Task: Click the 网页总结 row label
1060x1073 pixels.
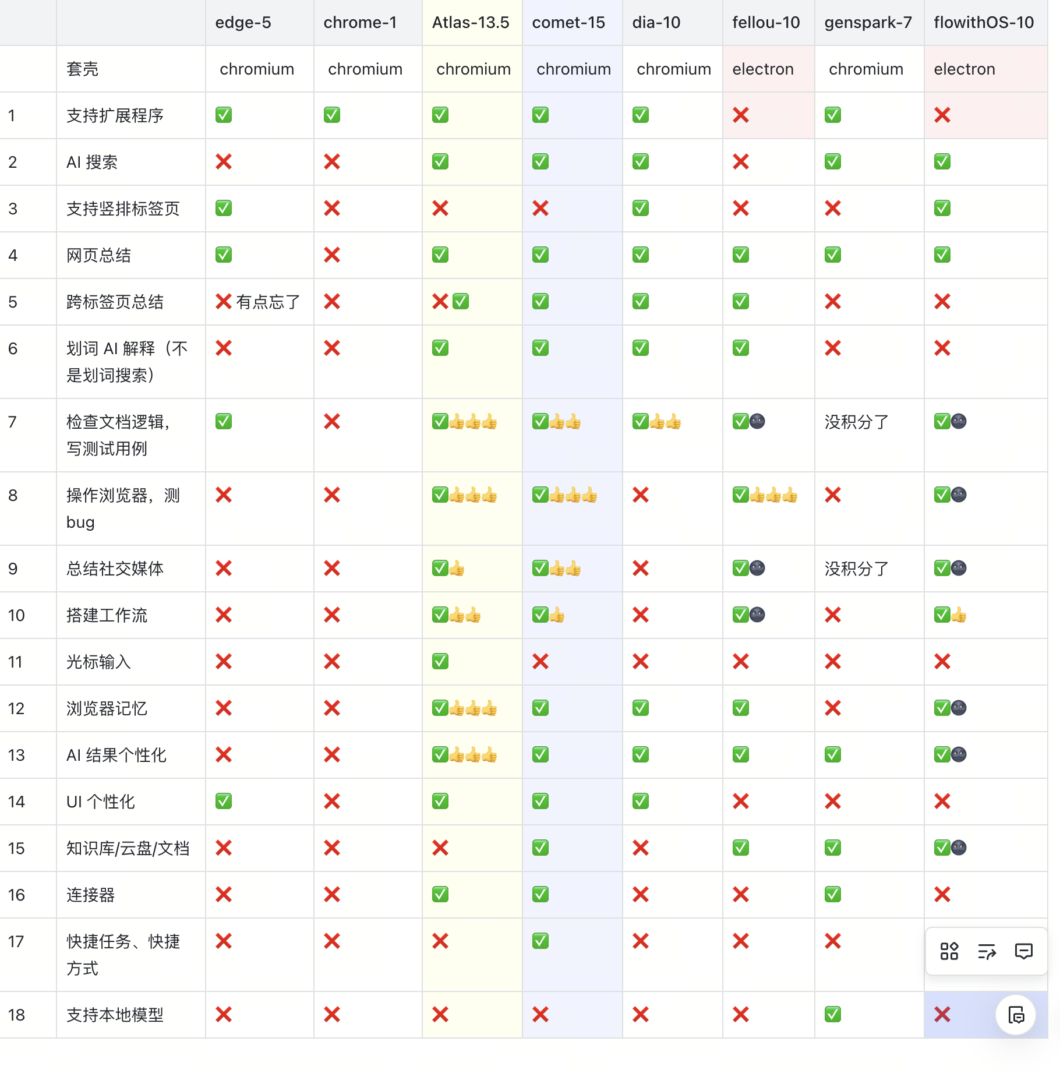Action: [x=99, y=255]
